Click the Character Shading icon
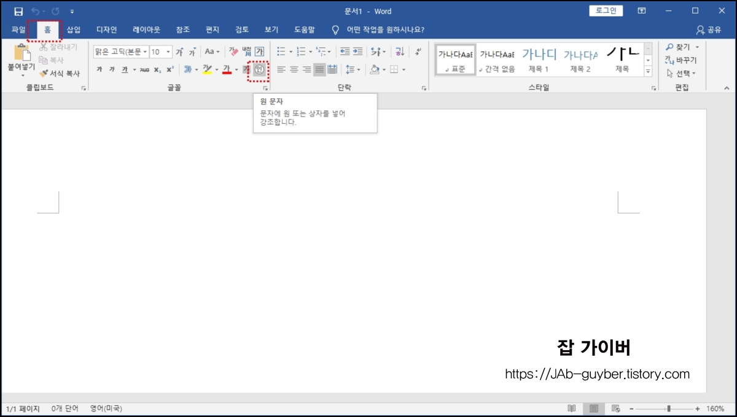 click(246, 69)
